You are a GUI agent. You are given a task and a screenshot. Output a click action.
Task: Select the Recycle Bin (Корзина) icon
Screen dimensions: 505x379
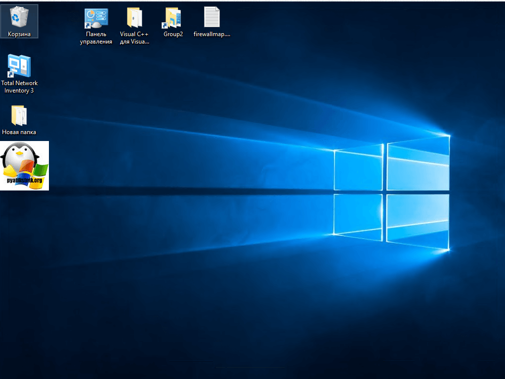[19, 17]
